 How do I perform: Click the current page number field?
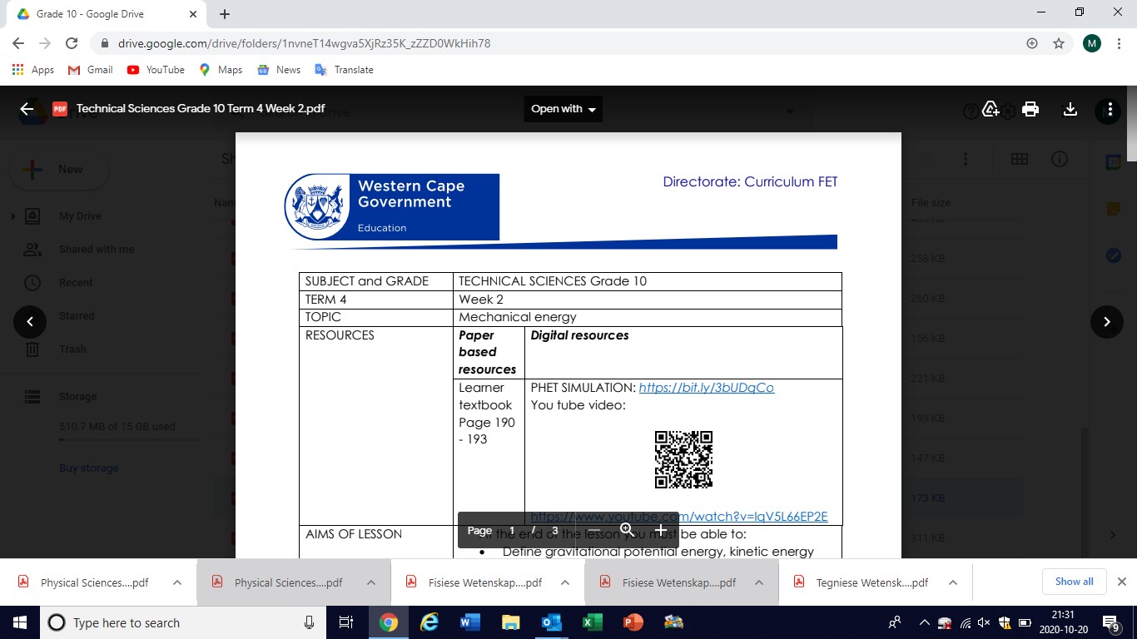[512, 530]
